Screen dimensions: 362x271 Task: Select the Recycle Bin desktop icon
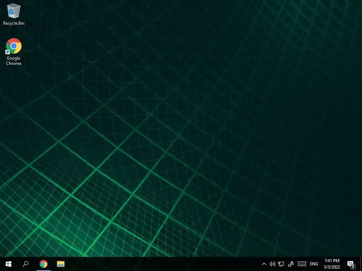(14, 14)
